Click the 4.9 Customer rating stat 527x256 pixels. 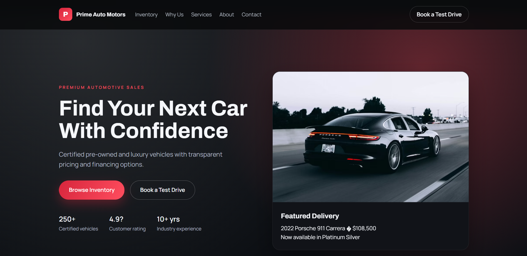pyautogui.click(x=127, y=224)
